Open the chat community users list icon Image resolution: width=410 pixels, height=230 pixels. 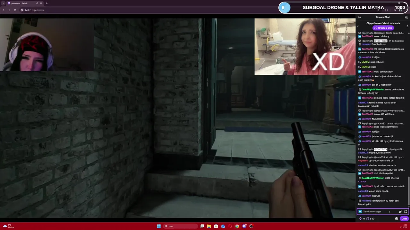406,17
